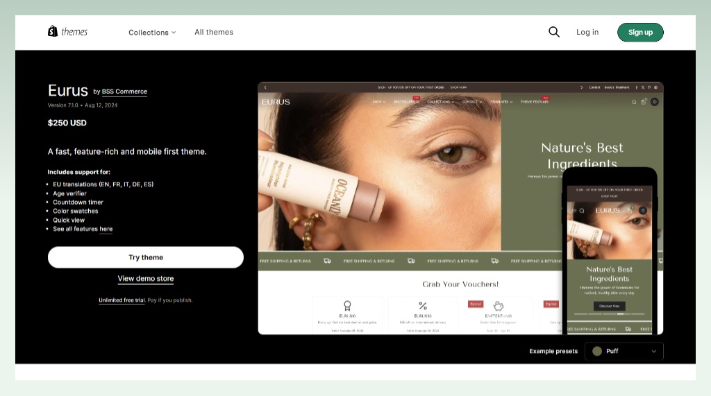Click the previous arrow in preview announcement bar

click(265, 87)
